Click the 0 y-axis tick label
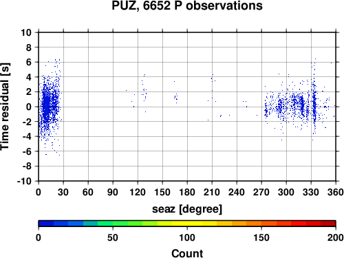Viewport: 344px width, 258px height. click(x=29, y=107)
